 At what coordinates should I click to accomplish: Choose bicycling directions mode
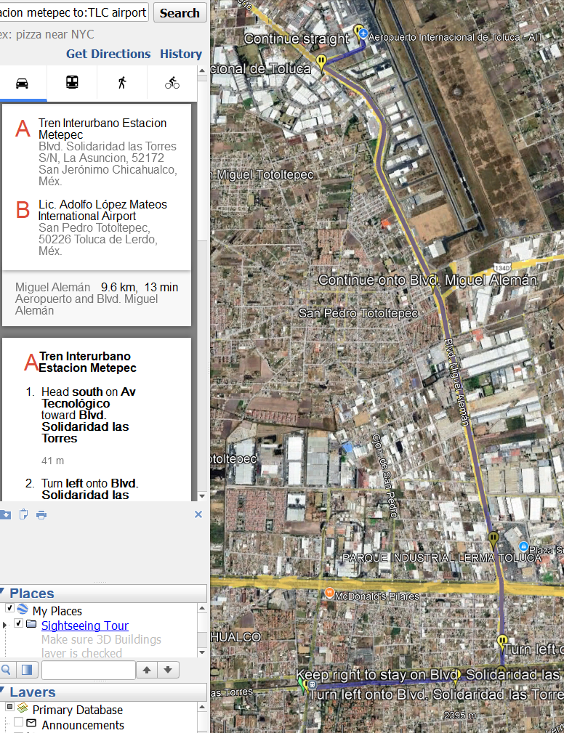(x=172, y=83)
